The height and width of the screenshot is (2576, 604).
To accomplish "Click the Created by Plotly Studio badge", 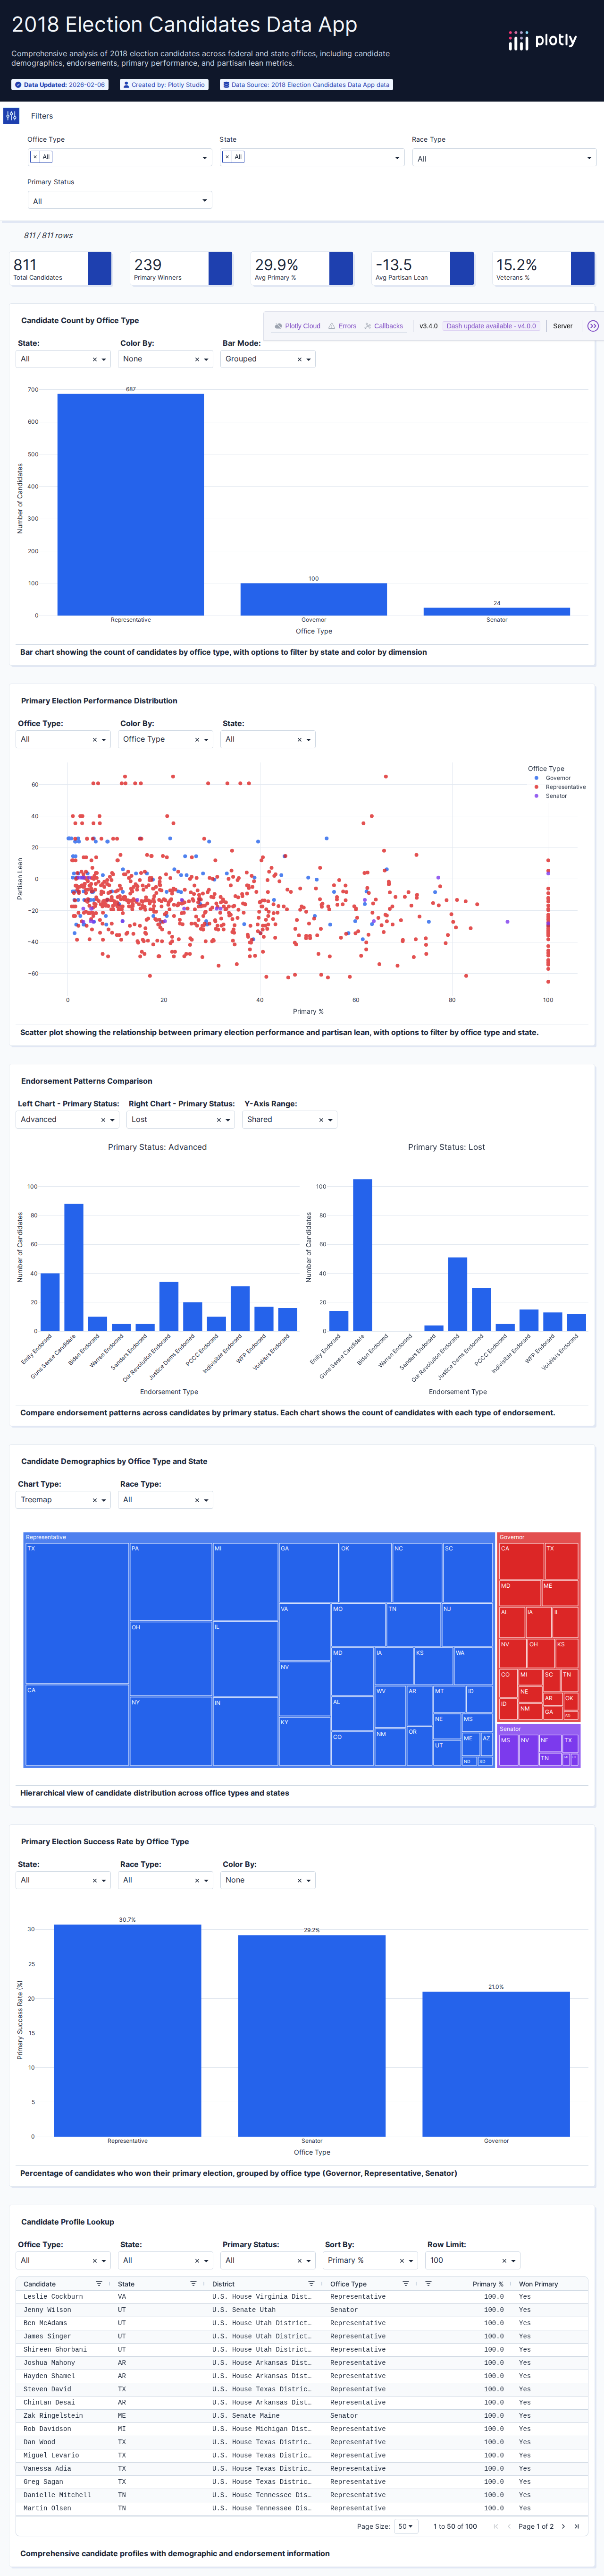I will (x=165, y=85).
